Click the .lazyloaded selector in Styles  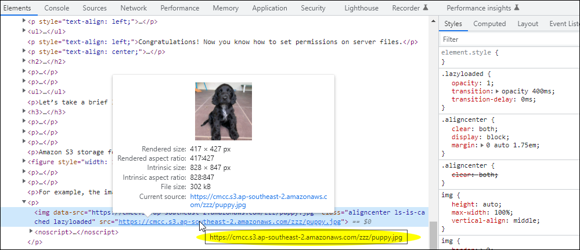(463, 74)
